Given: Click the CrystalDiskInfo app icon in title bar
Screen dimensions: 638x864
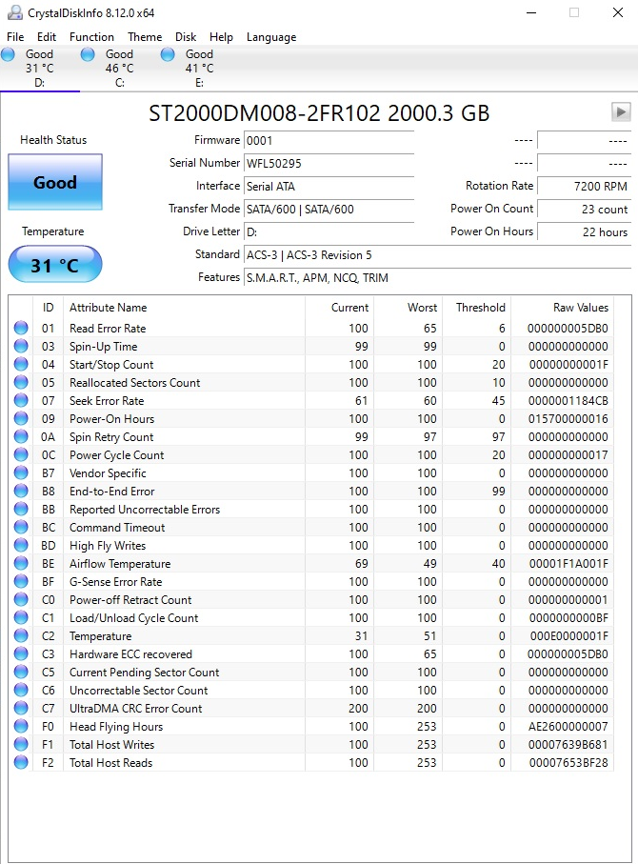Looking at the screenshot, I should [15, 12].
